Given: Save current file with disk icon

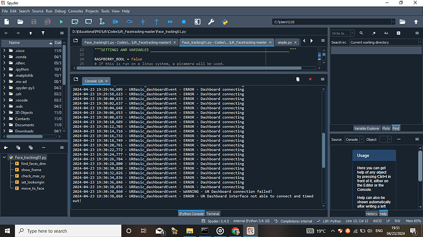Looking at the screenshot, I should click(34, 22).
